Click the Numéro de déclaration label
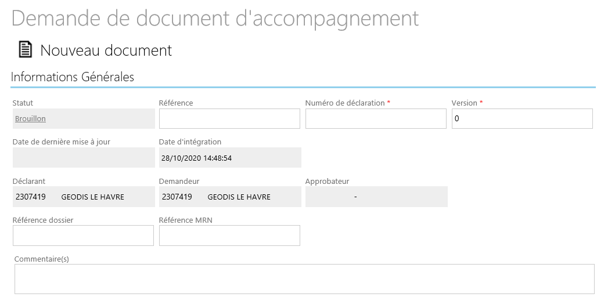The height and width of the screenshot is (297, 597). point(345,103)
